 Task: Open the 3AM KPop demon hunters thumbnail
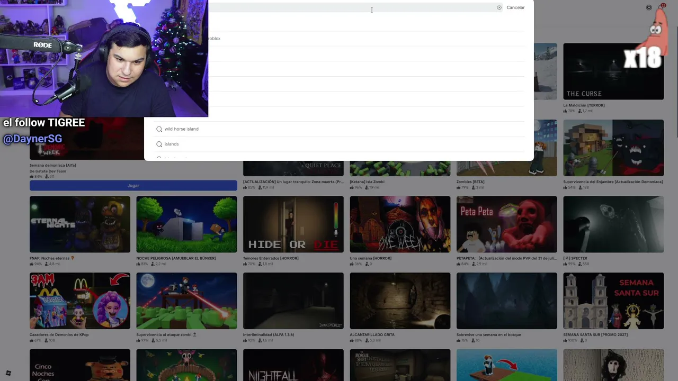click(80, 301)
